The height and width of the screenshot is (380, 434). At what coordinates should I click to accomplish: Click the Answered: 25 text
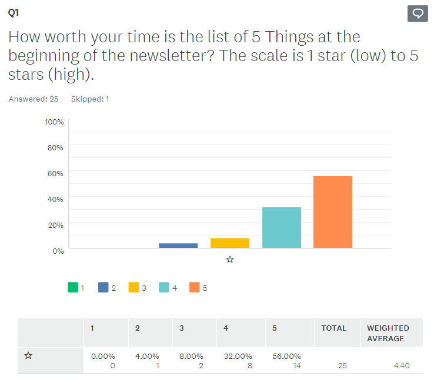(34, 99)
